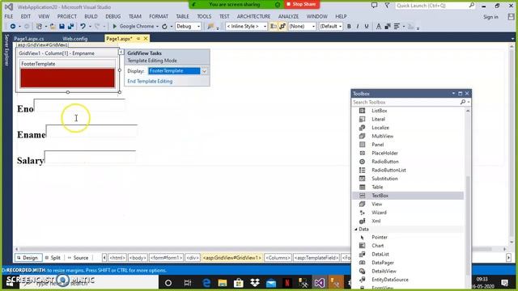Select TextBox control in Toolbox
518x291 pixels.
pos(408,196)
